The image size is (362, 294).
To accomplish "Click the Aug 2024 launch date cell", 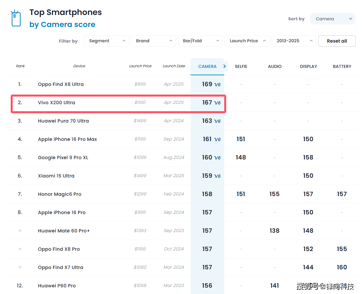I will [x=174, y=157].
